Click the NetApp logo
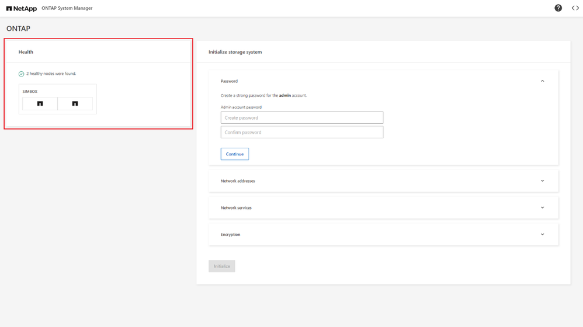 coord(22,8)
